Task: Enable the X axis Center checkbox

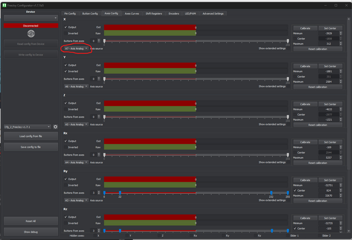Action: pyautogui.click(x=295, y=39)
